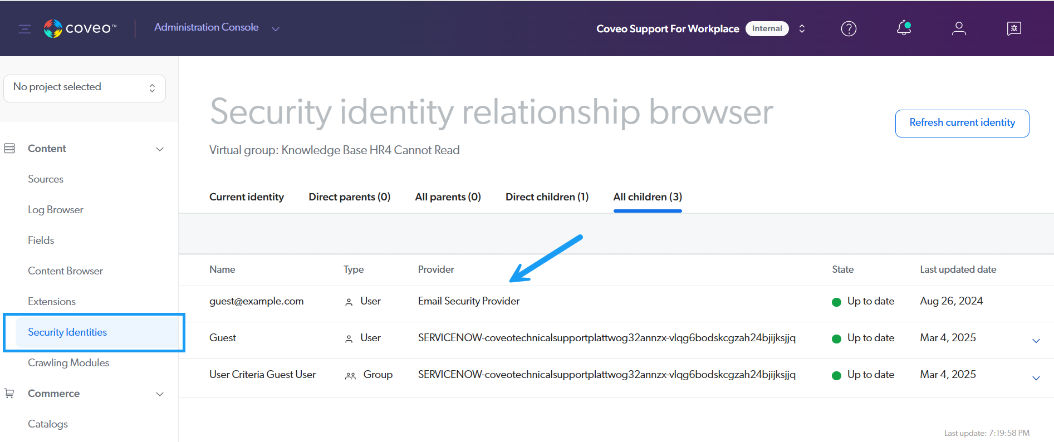
Task: Click Email Security Provider cell
Action: [x=469, y=301]
